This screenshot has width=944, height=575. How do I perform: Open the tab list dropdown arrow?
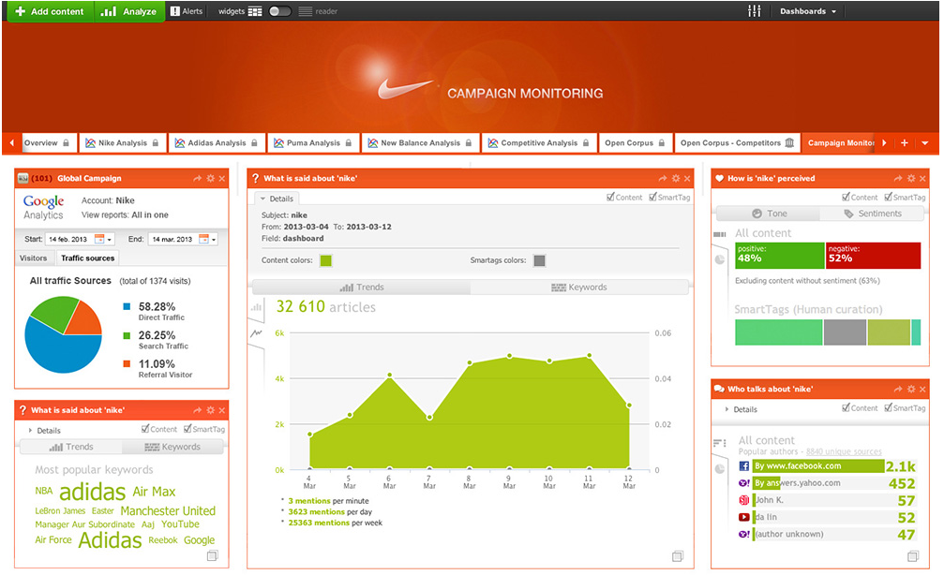point(924,143)
